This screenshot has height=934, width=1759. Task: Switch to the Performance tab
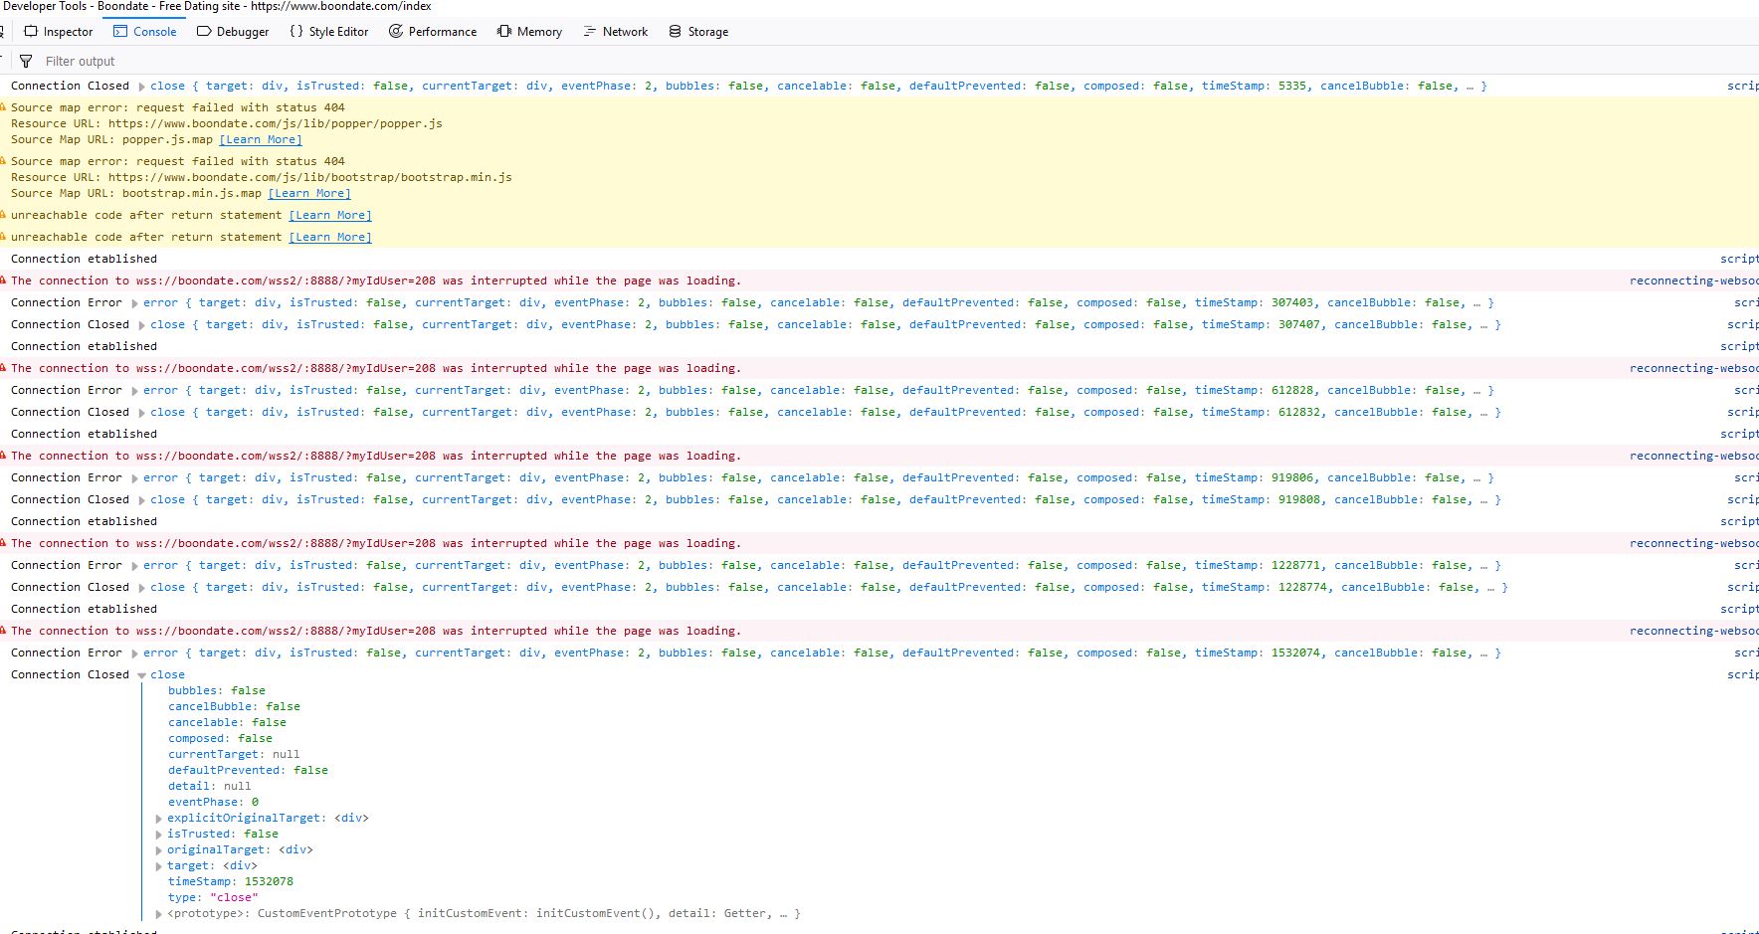point(433,32)
